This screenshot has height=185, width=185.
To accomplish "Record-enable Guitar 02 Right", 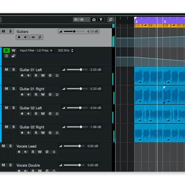I will tap(22, 133).
